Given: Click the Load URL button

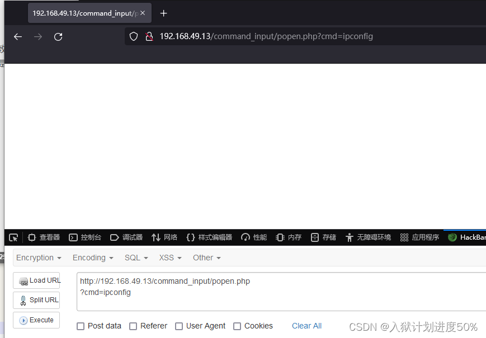Looking at the screenshot, I should click(x=36, y=280).
